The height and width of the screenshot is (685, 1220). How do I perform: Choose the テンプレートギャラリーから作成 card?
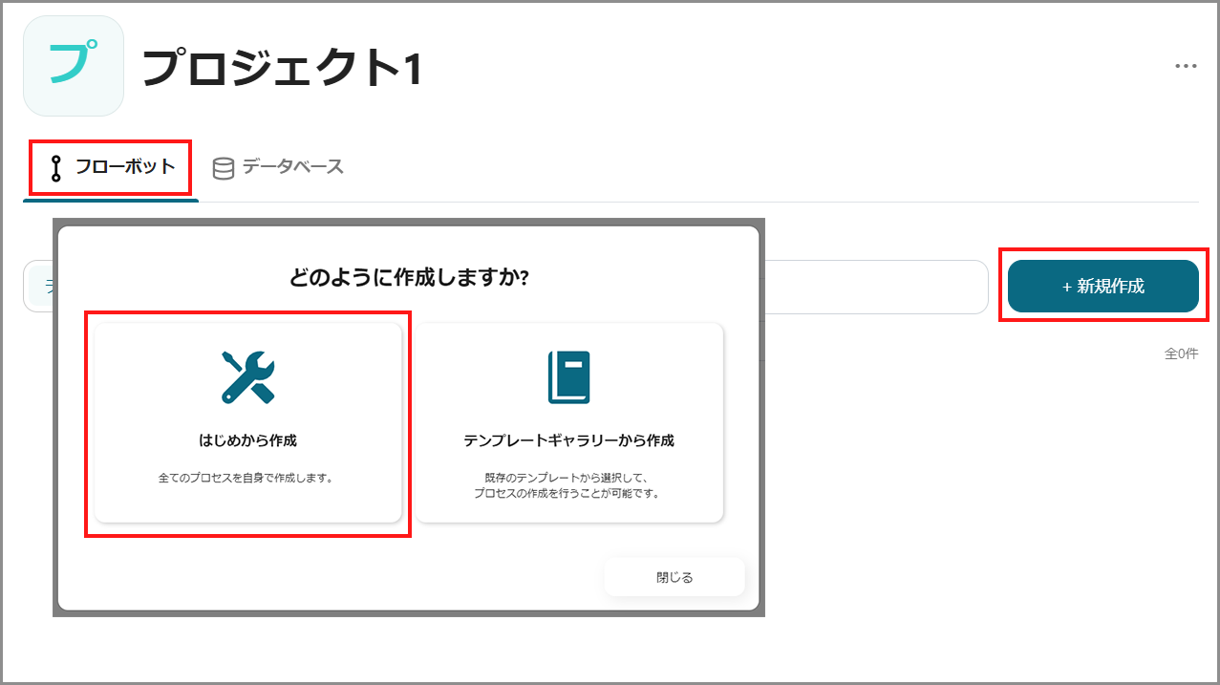[x=567, y=420]
